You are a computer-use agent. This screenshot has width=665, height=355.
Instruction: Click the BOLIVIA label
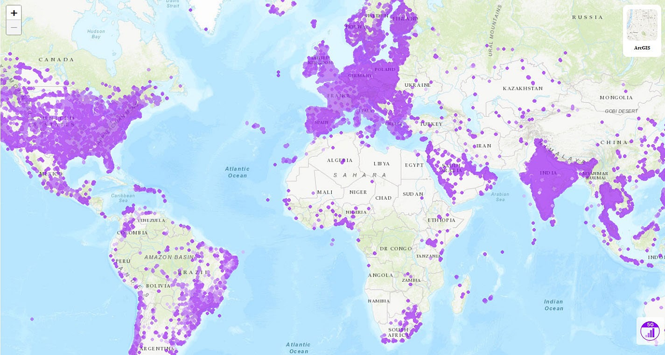click(159, 285)
